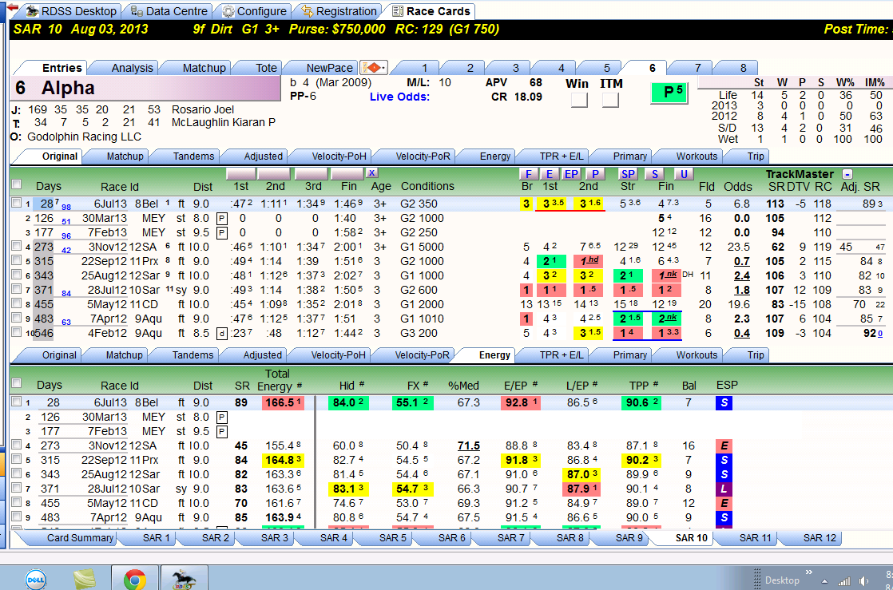893x590 pixels.
Task: Click the blank button above Fin column
Action: (x=347, y=173)
